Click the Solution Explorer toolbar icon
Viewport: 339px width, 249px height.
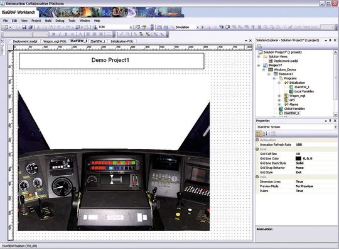pyautogui.click(x=259, y=46)
